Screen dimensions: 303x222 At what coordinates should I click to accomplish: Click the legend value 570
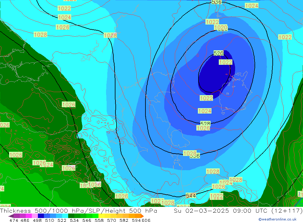point(112,220)
